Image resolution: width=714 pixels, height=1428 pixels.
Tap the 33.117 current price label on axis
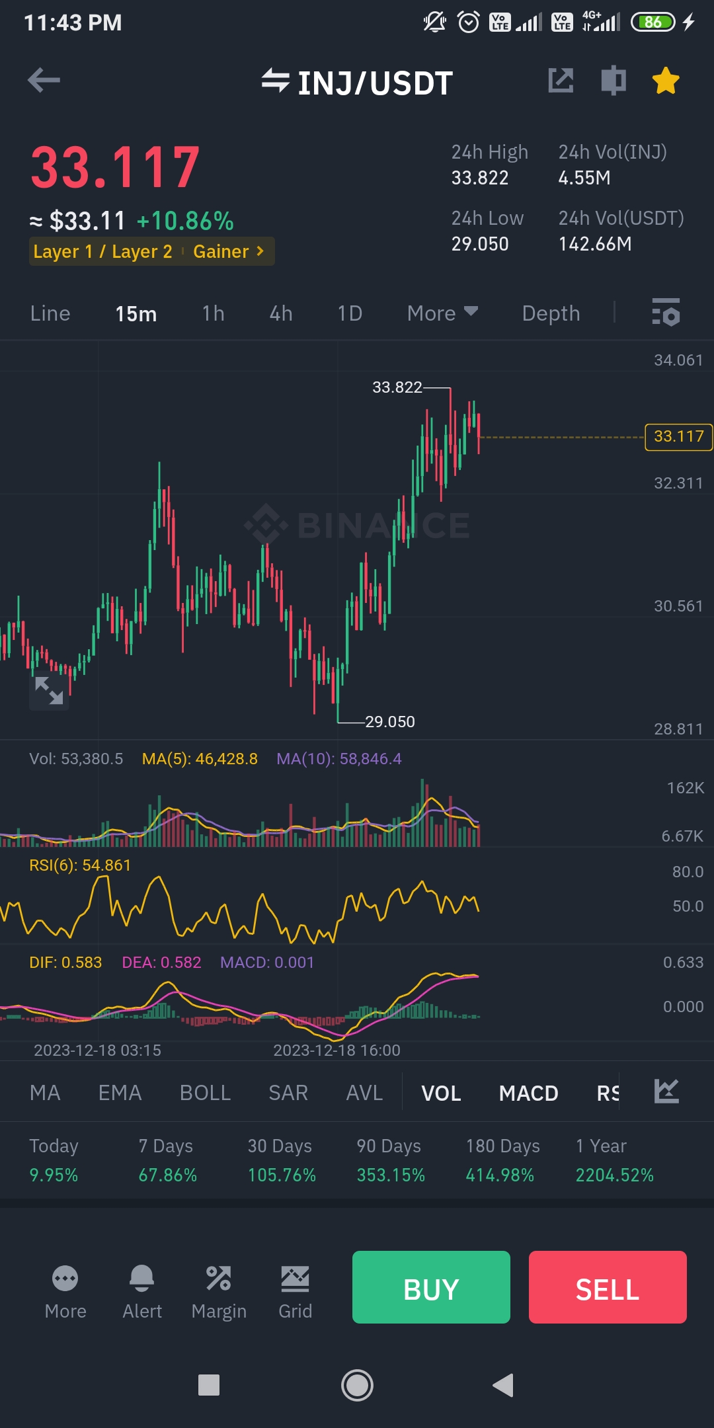coord(678,437)
